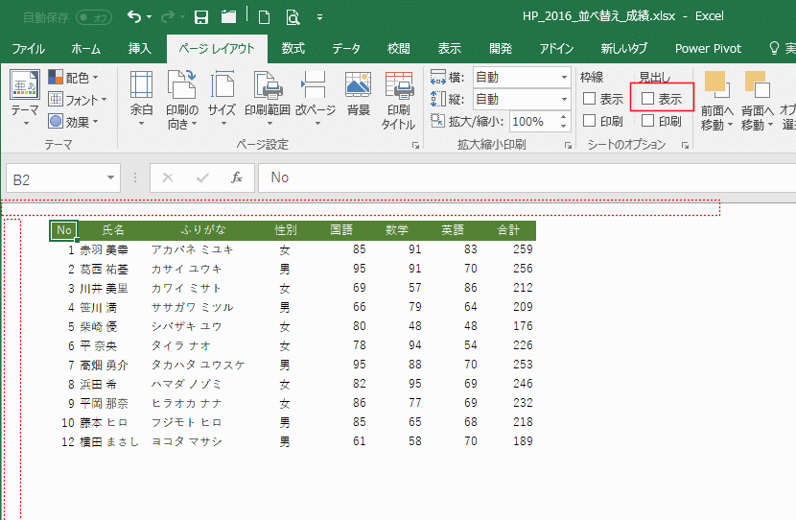Viewport: 796px width, 520px height.
Task: Open the Undo history dropdown arrow
Action: tap(150, 16)
